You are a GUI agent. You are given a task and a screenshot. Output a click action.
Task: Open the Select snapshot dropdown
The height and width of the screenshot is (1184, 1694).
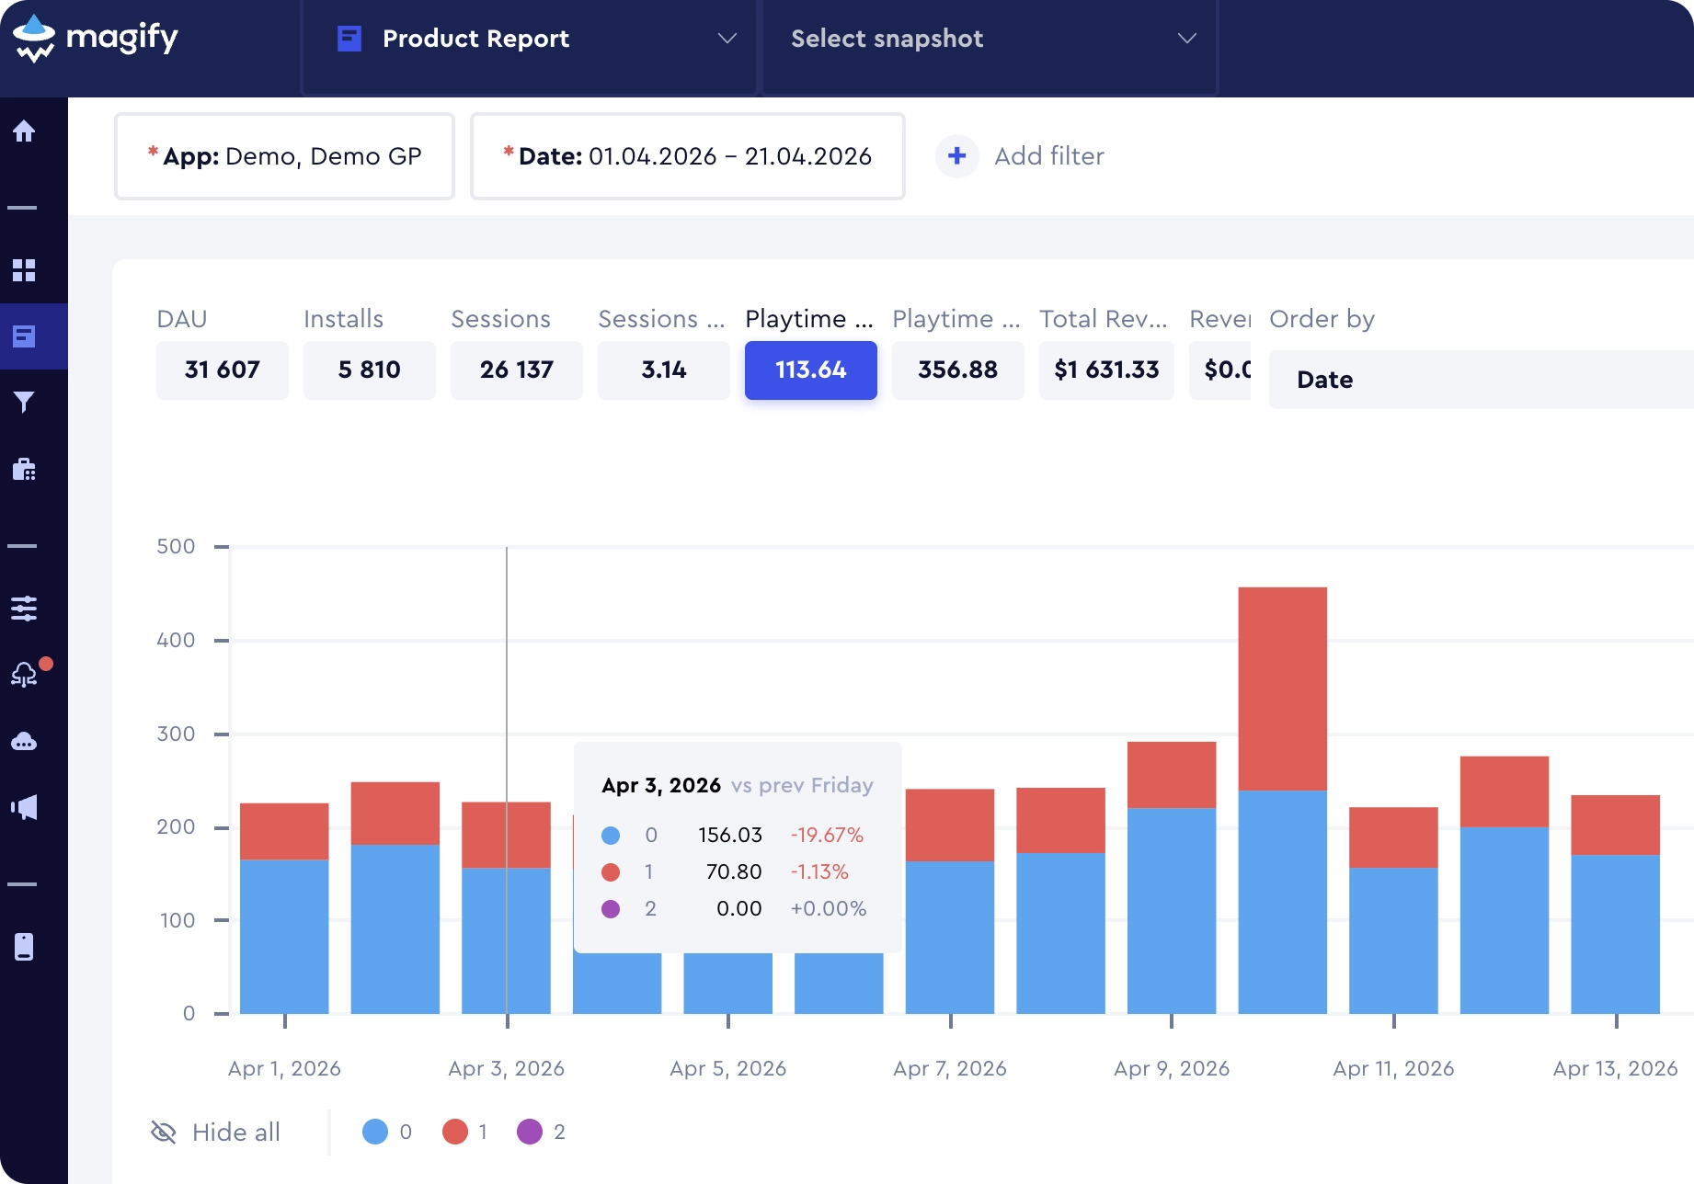pos(990,39)
